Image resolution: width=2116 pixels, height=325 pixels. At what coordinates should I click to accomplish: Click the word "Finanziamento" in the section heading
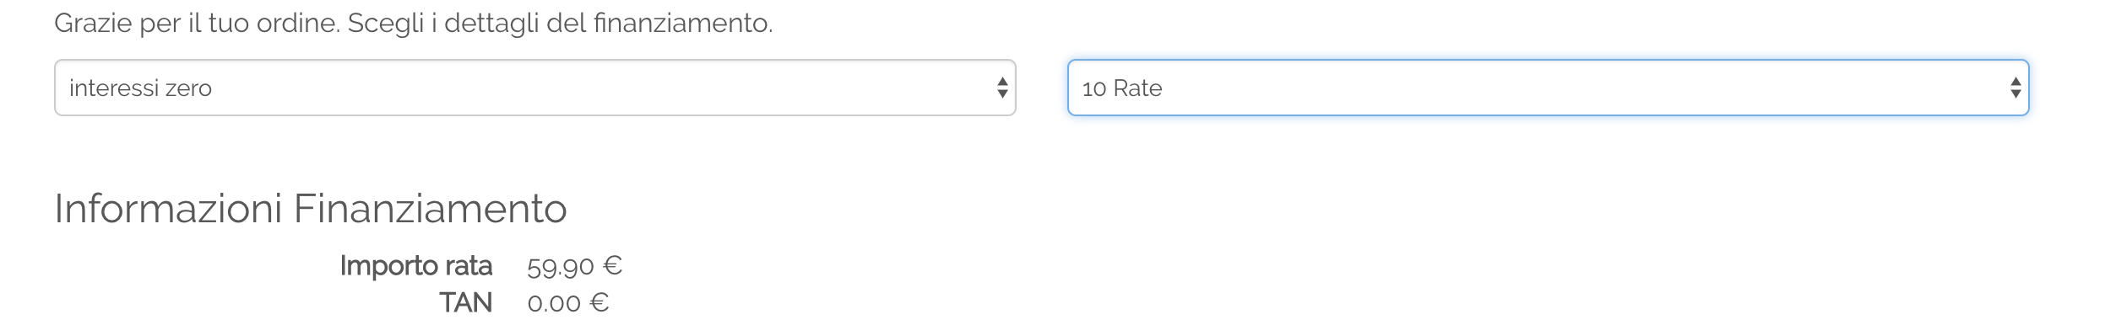pos(431,208)
